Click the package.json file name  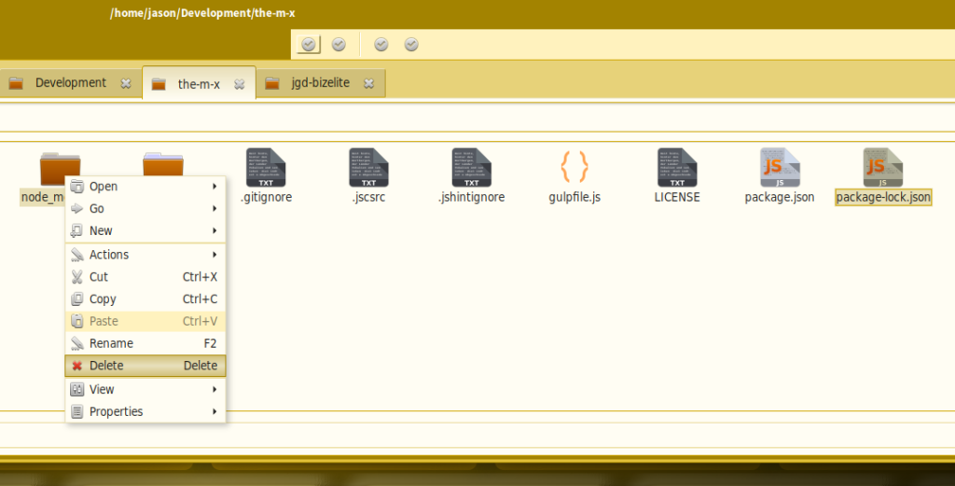coord(780,198)
